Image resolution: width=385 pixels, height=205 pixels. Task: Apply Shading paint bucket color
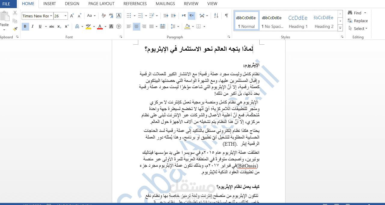(x=187, y=26)
